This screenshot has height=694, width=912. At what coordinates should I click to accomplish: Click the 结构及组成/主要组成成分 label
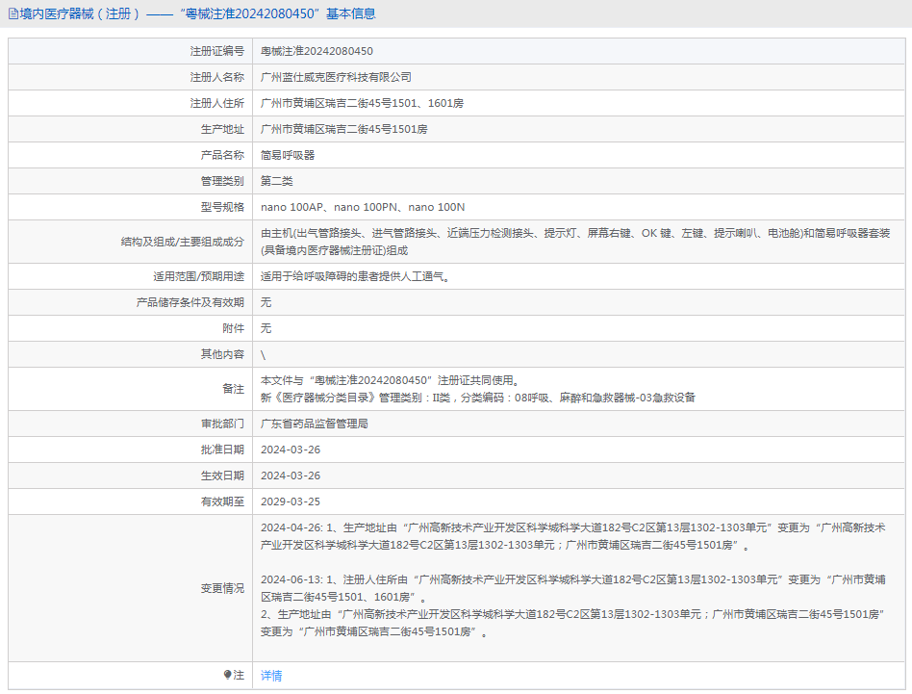point(183,242)
